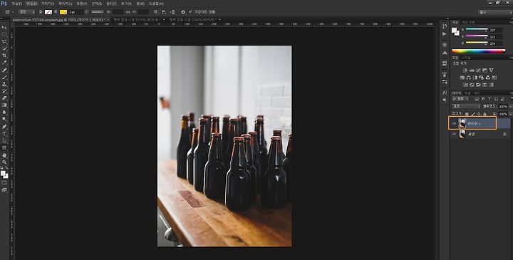This screenshot has height=260, width=513.
Task: Hide layer 레이어 1 with eye icon
Action: 454,124
